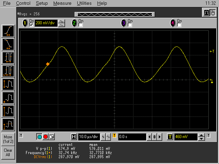Select the V amplitude measurement icon
The image size is (219, 164).
(x=8, y=85)
